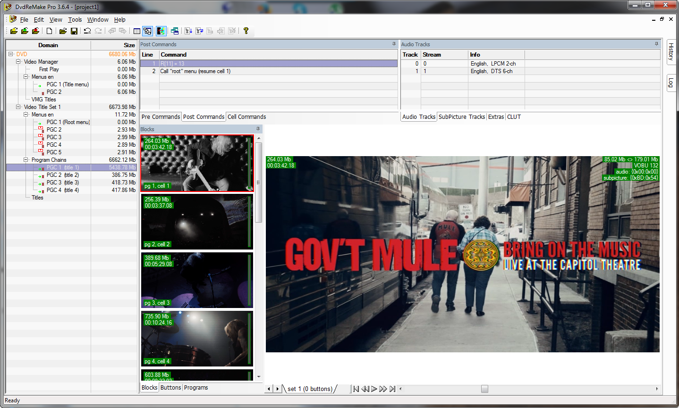Open the History side panel
Viewport: 679px width, 408px height.
click(x=671, y=52)
